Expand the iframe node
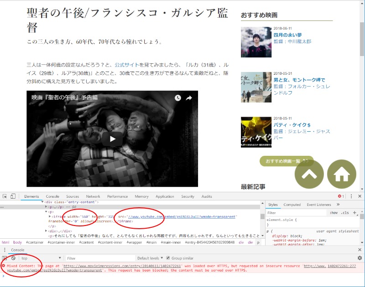The width and height of the screenshot is (365, 287). pos(50,216)
